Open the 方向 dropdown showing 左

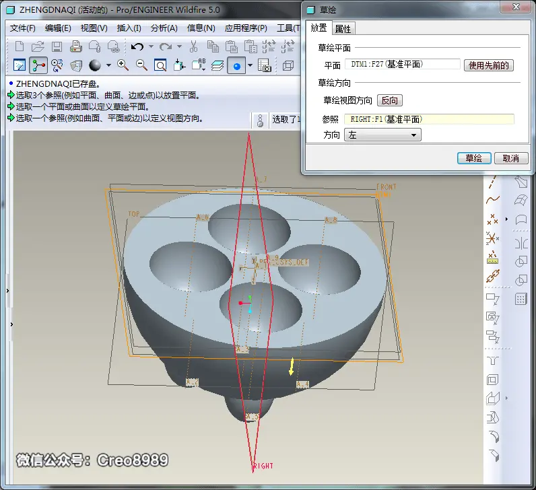click(382, 135)
